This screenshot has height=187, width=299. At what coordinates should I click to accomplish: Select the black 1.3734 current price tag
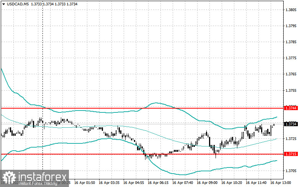291,124
